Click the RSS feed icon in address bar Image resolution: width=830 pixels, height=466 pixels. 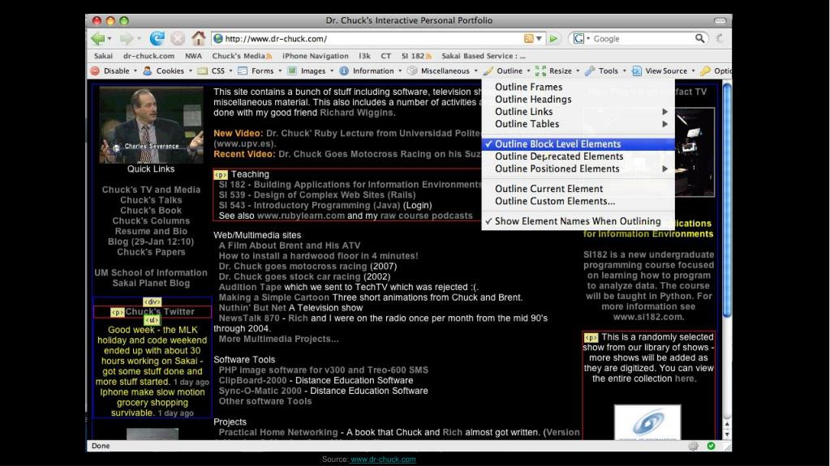(528, 39)
